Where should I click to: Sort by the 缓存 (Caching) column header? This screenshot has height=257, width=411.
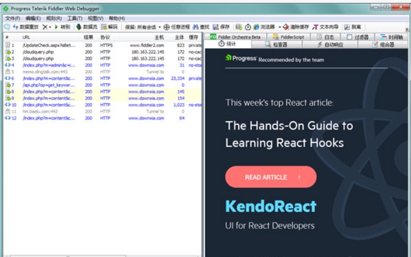click(x=194, y=37)
